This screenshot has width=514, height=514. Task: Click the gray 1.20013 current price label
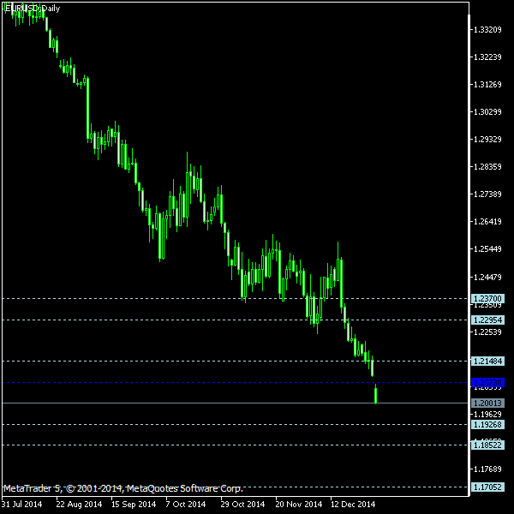point(487,403)
